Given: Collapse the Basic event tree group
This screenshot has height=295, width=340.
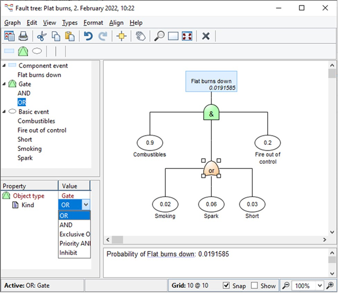Looking at the screenshot, I should tap(4, 112).
